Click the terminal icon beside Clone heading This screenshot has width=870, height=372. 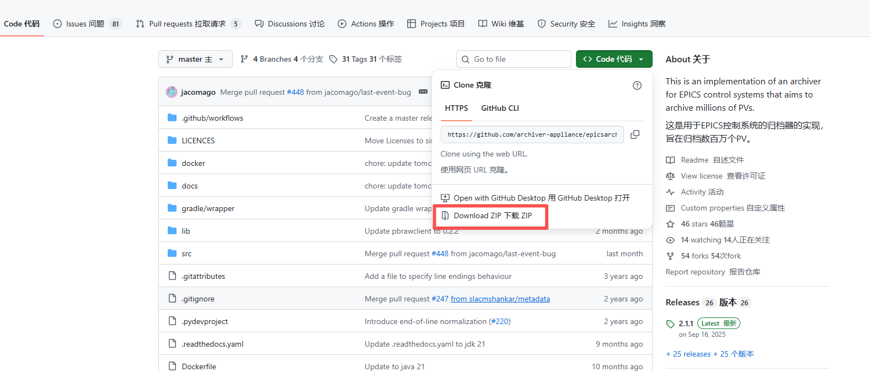pyautogui.click(x=445, y=85)
